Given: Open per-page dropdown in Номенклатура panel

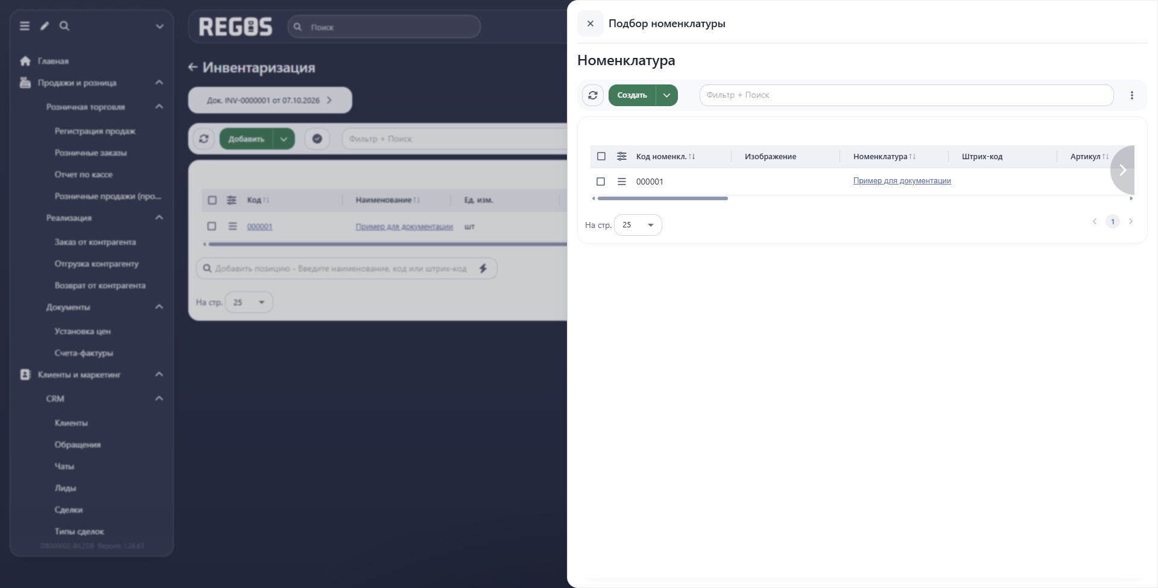Looking at the screenshot, I should [x=638, y=225].
